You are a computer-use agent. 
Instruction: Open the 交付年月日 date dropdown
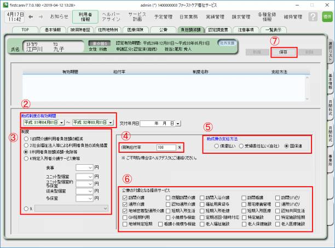click(178, 124)
